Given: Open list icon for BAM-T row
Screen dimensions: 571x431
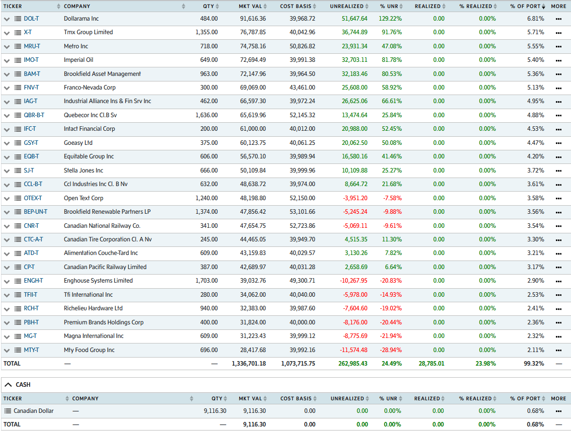Looking at the screenshot, I should (x=18, y=74).
